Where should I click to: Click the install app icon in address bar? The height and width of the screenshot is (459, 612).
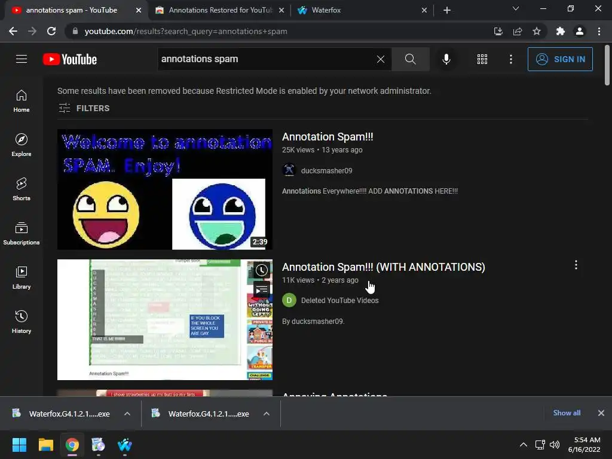pyautogui.click(x=498, y=31)
